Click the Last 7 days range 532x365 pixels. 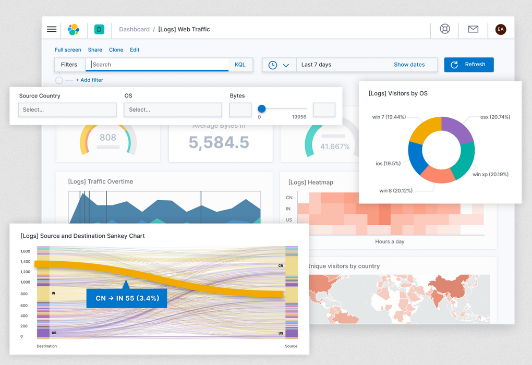(316, 65)
